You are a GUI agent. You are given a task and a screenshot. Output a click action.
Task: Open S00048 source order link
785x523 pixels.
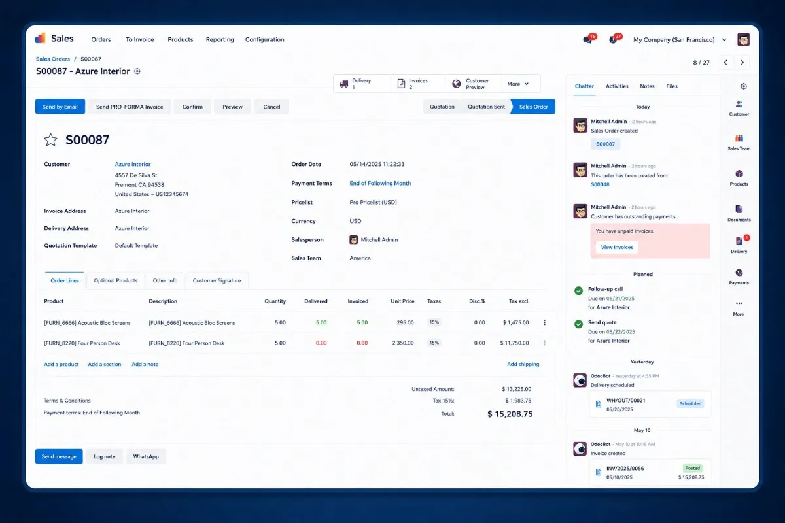[600, 184]
